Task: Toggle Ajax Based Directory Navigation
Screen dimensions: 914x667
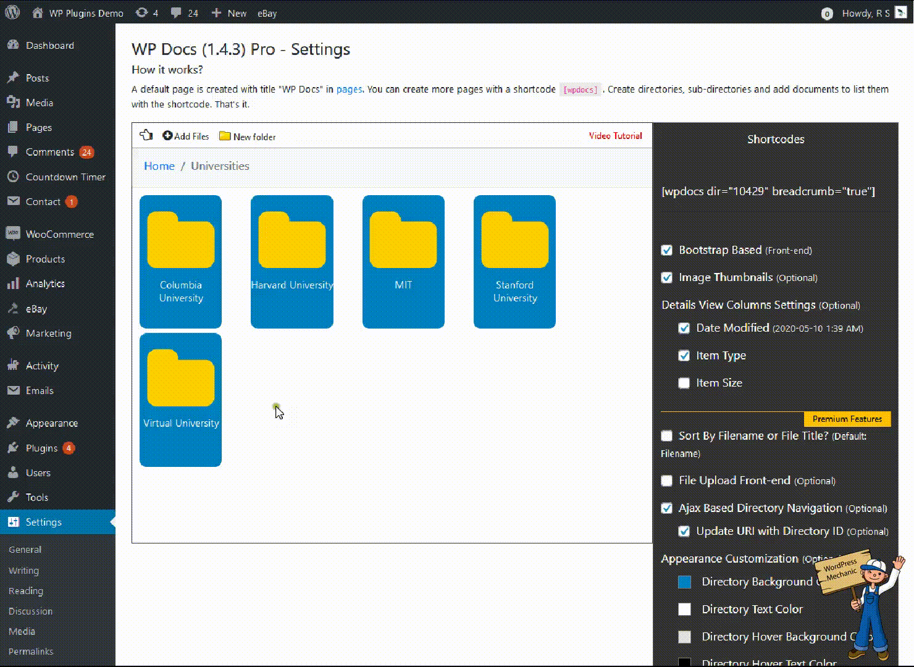Action: [x=667, y=508]
